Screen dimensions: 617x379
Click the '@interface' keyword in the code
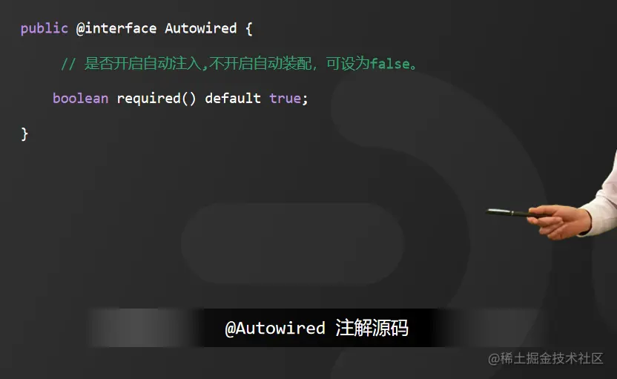coord(116,29)
